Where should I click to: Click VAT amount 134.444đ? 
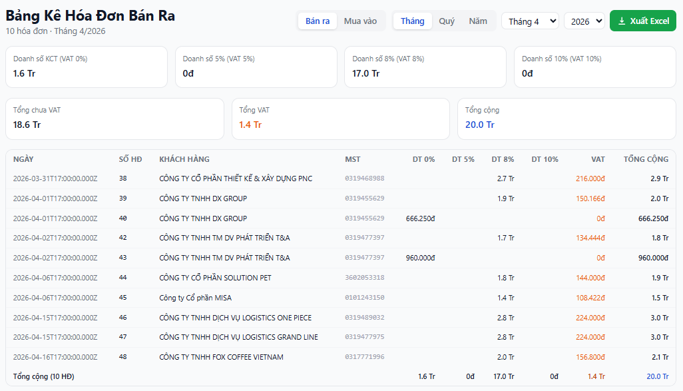coord(590,238)
